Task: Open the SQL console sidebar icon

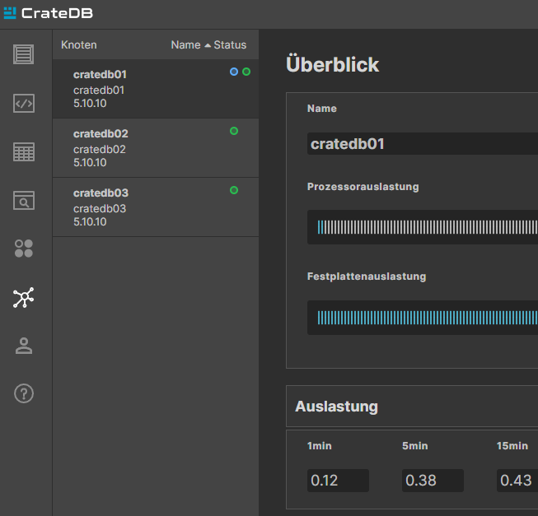Action: coord(24,103)
